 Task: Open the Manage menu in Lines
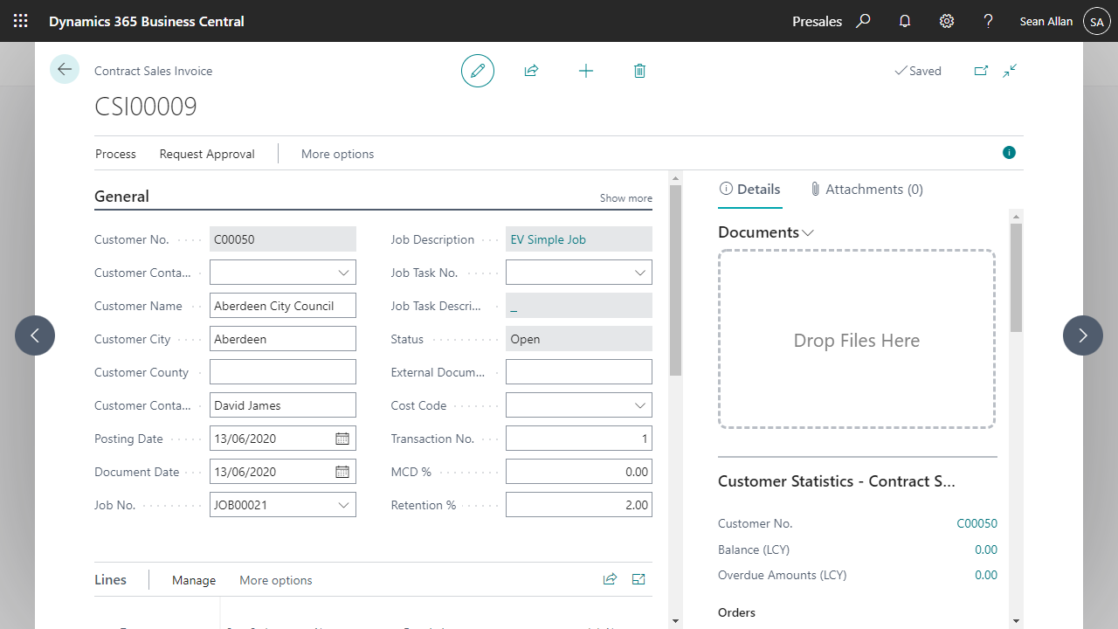pos(194,580)
